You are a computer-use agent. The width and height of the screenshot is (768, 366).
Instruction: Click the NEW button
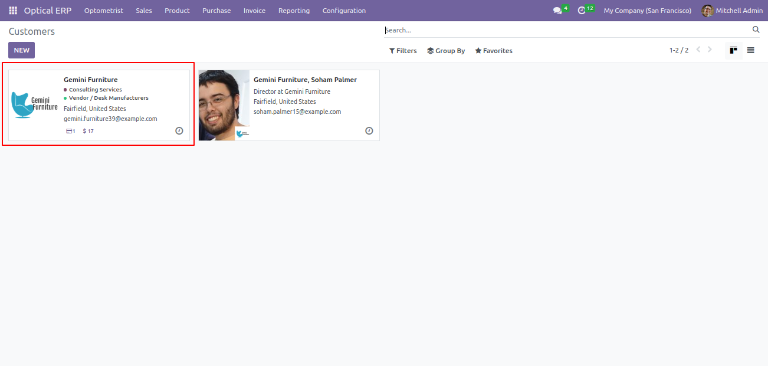[22, 50]
